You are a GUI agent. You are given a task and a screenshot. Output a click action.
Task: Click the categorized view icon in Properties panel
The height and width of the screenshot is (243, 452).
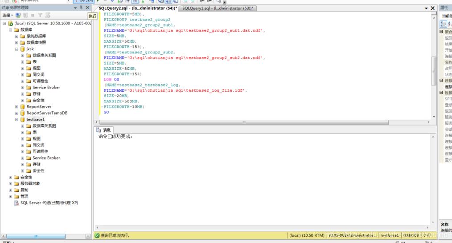coord(444,24)
